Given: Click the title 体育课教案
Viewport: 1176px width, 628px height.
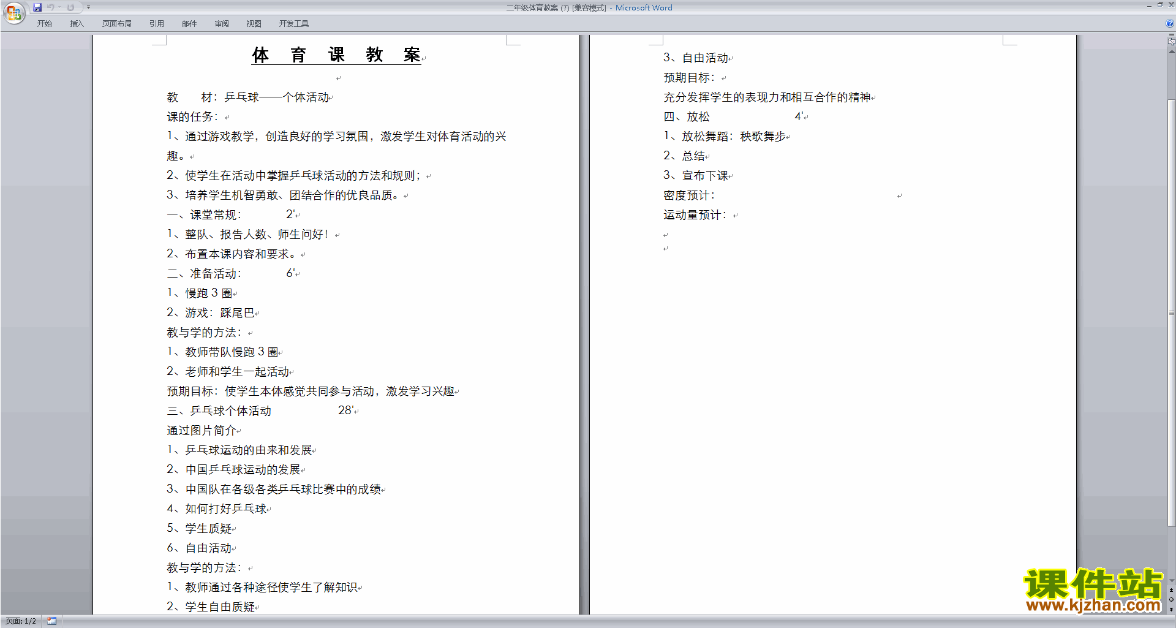Looking at the screenshot, I should [336, 55].
